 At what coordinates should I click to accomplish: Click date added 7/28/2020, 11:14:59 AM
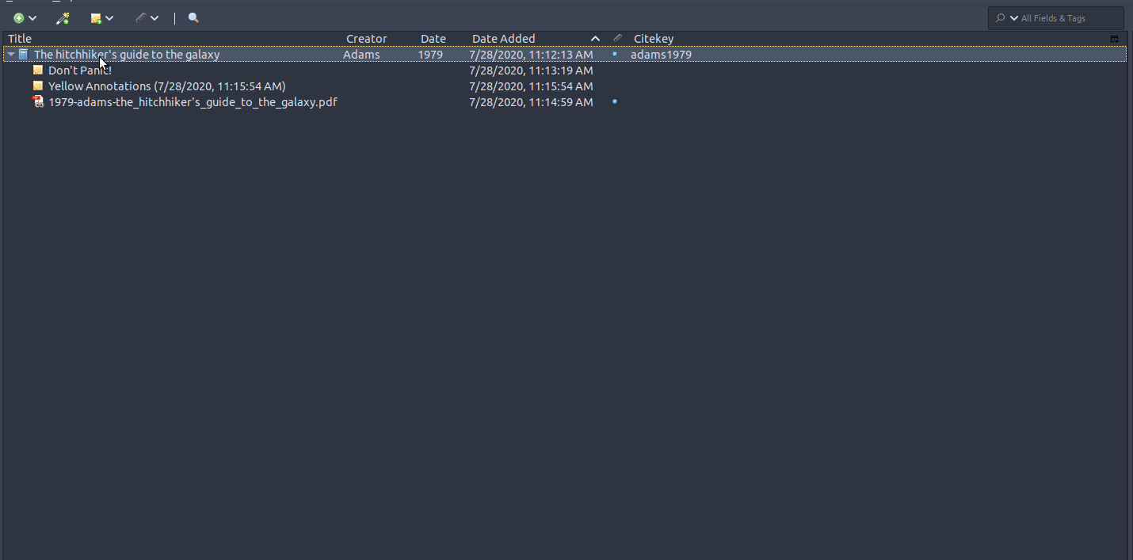click(x=531, y=102)
